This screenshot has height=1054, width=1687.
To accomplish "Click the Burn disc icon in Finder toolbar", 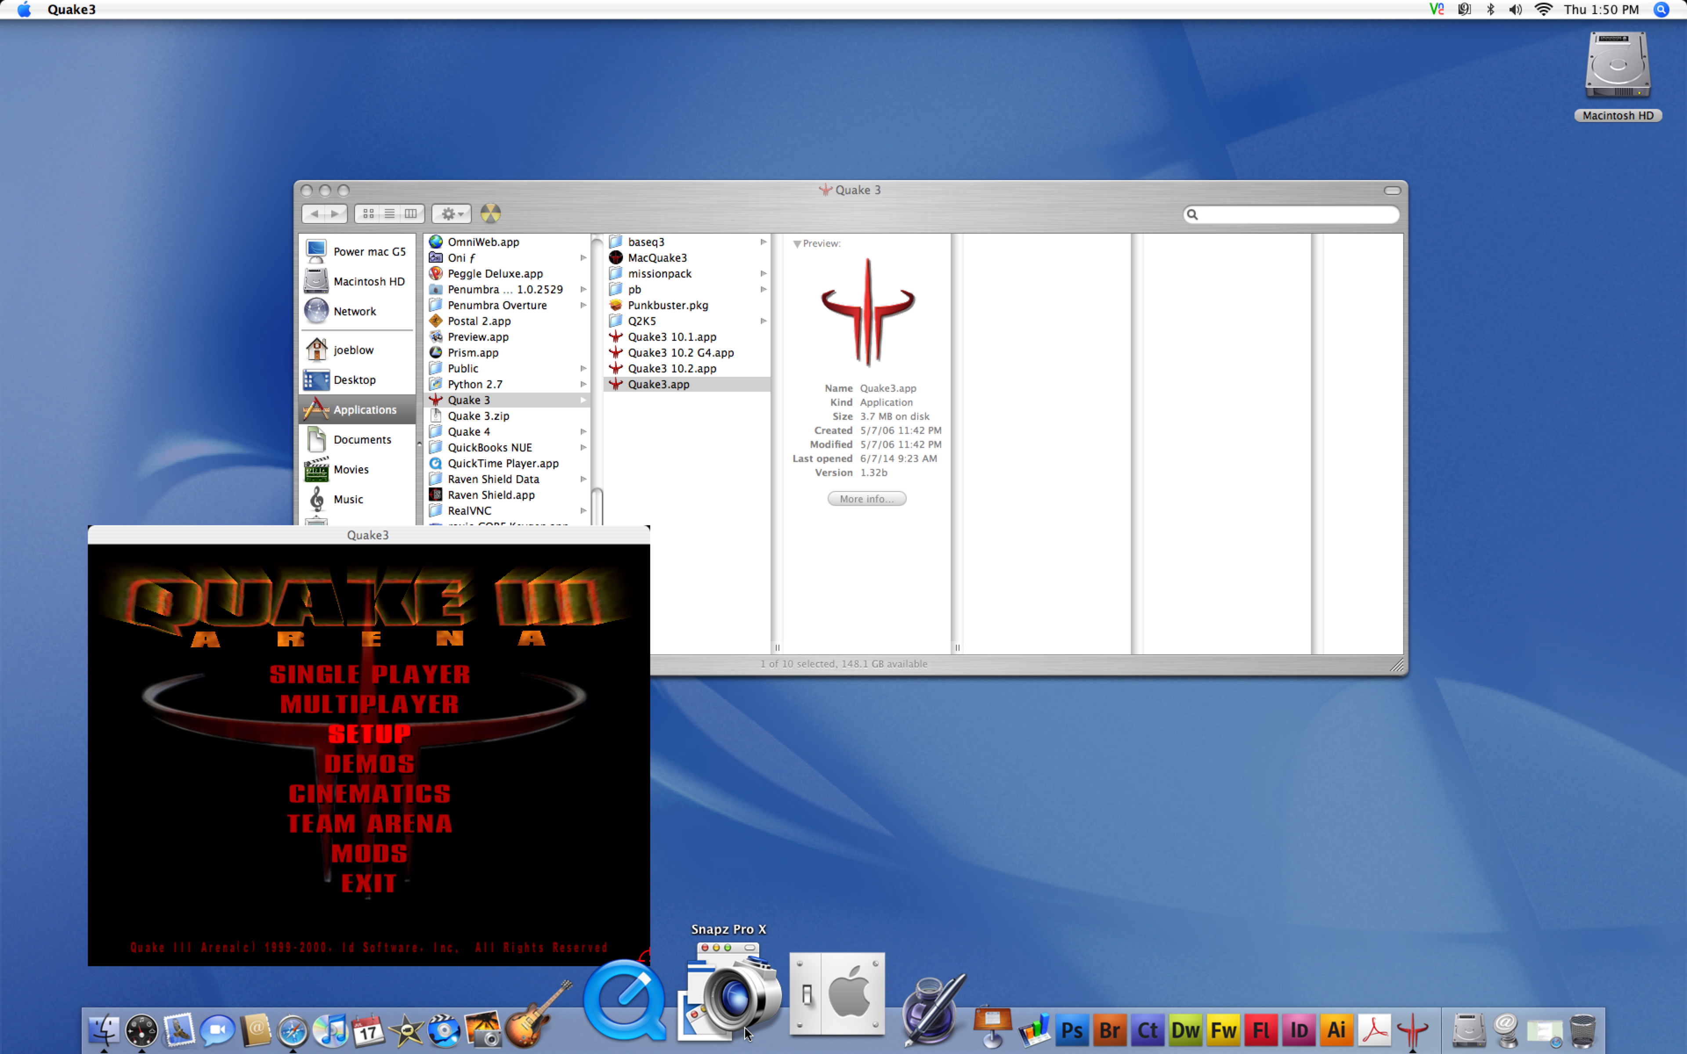I will coord(490,213).
